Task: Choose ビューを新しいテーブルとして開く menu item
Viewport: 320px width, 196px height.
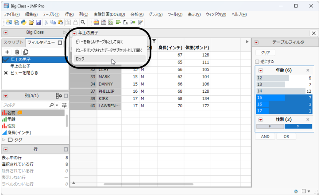Action: [x=110, y=42]
